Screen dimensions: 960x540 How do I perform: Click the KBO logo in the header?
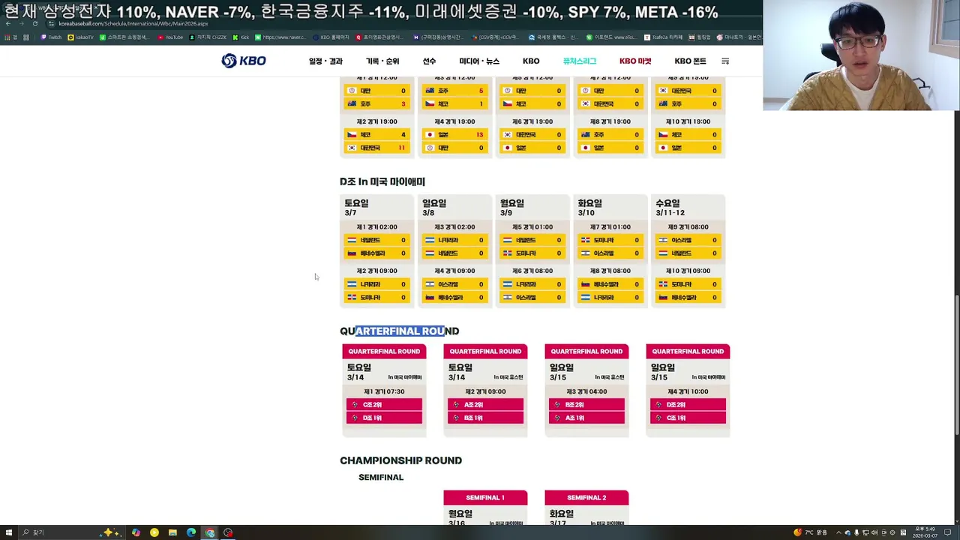(244, 61)
